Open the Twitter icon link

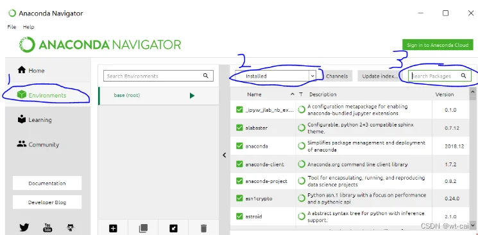point(24,228)
